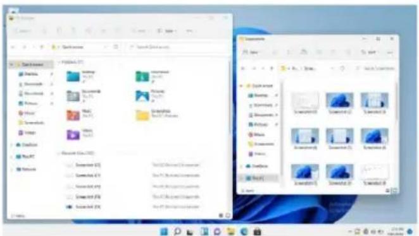Image resolution: width=419 pixels, height=236 pixels.
Task: Click the Up arrow in Screenshots window
Action: [x=272, y=68]
